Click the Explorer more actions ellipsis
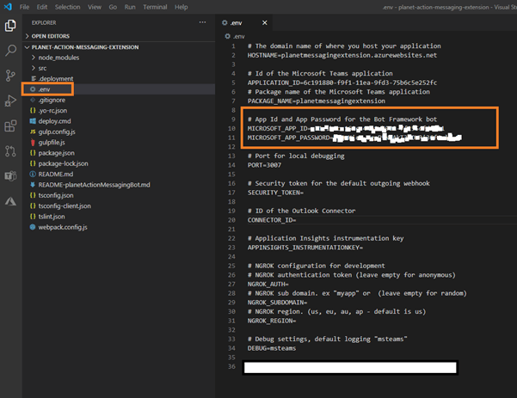This screenshot has width=517, height=398. pos(202,21)
